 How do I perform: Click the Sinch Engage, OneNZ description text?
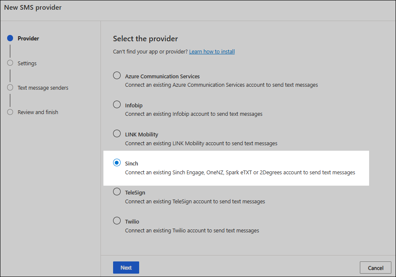tap(240, 173)
